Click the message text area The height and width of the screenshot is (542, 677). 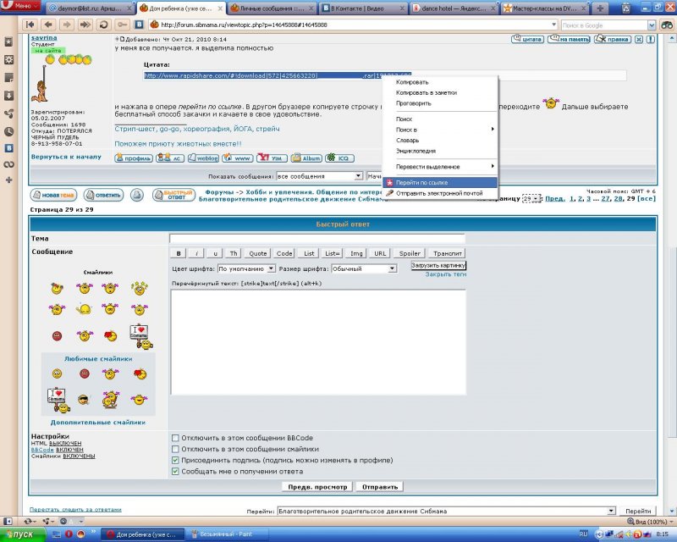pyautogui.click(x=319, y=342)
